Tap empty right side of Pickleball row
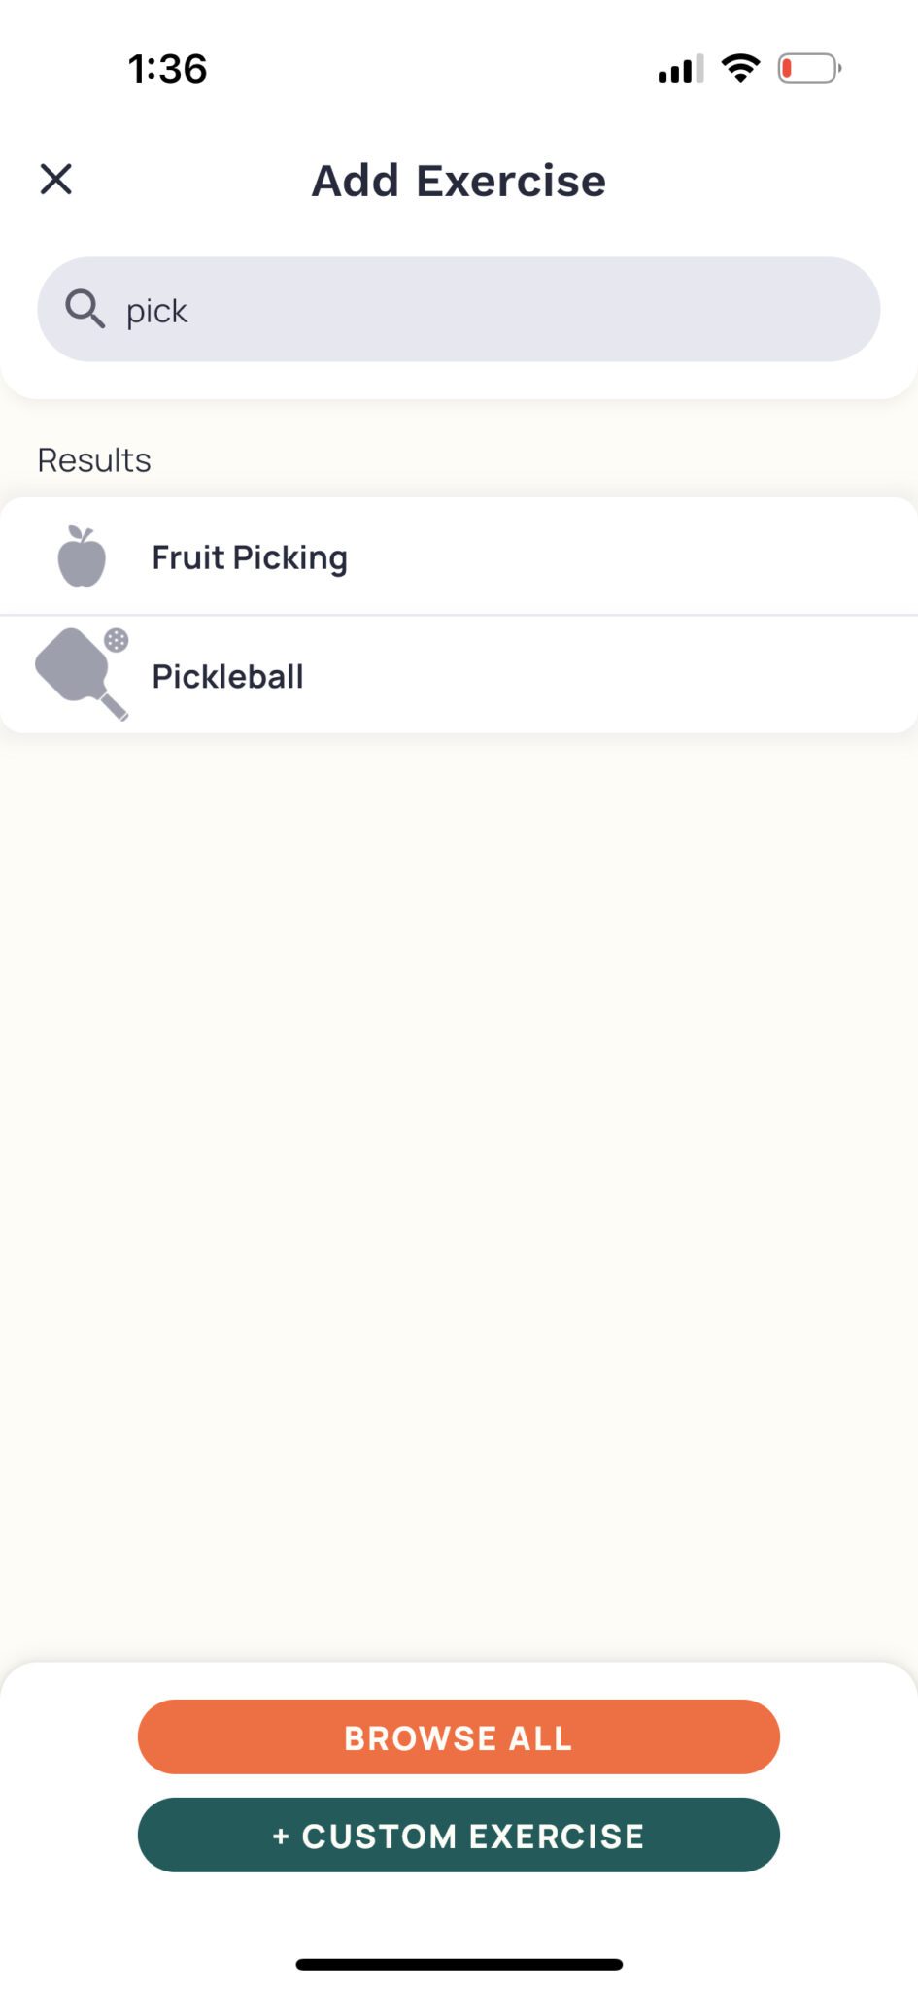Image resolution: width=918 pixels, height=1989 pixels. (x=680, y=676)
